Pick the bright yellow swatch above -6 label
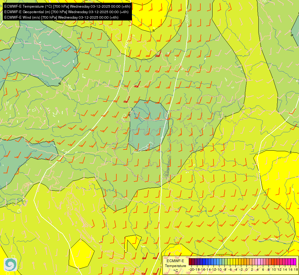The width and height of the screenshot is (299, 275). click(231, 262)
